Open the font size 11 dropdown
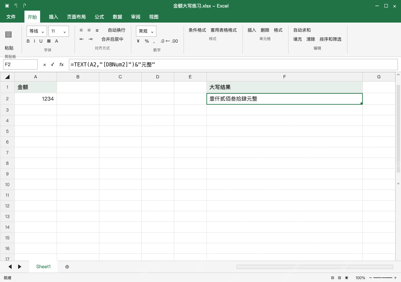The image size is (401, 282). point(59,31)
